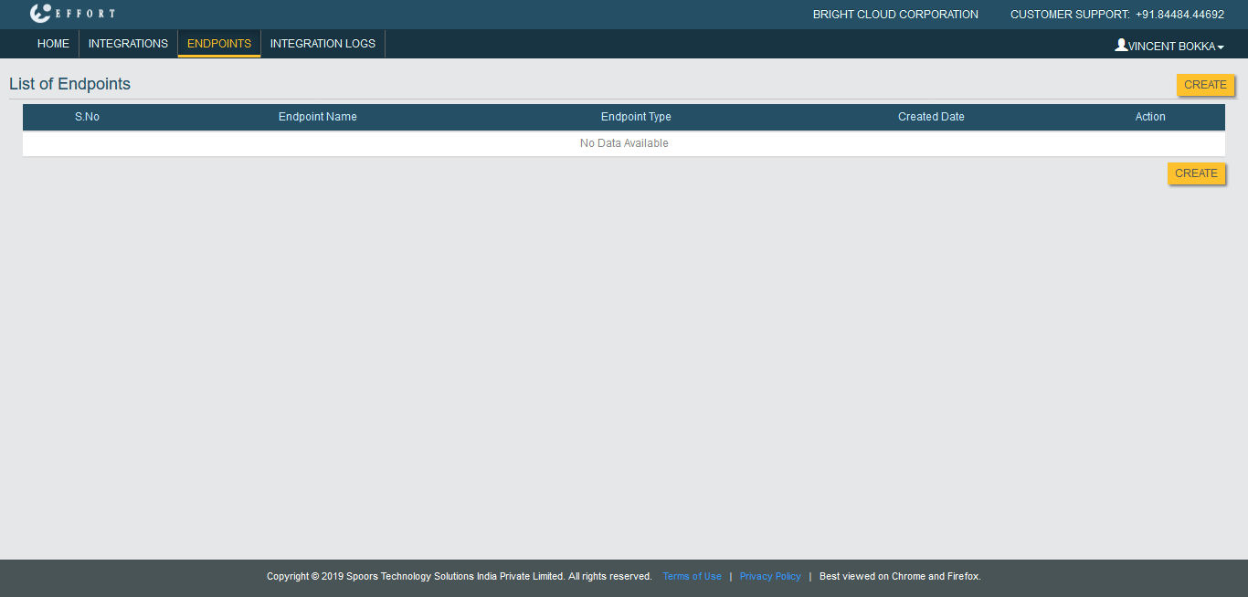1248x597 pixels.
Task: Open the Terms of Use link
Action: 692,577
